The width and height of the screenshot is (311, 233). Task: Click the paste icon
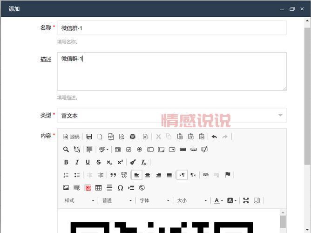tap(180, 137)
